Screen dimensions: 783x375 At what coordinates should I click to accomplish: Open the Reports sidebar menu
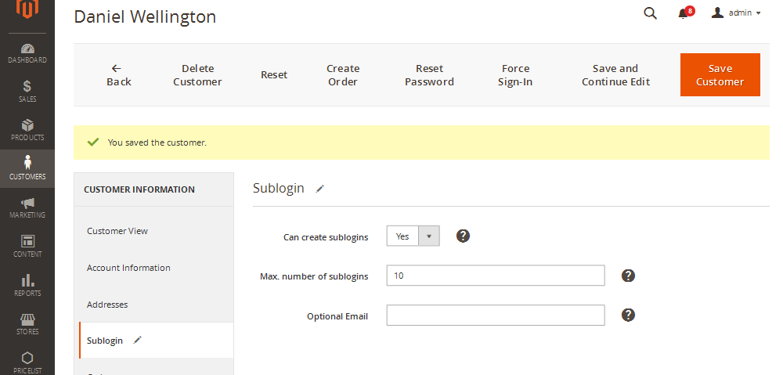click(x=27, y=285)
